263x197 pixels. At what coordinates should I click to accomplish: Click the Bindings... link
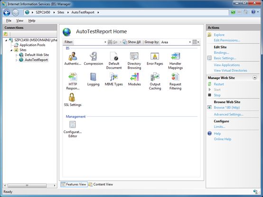coord(221,53)
